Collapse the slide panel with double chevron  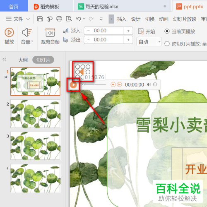[x=5, y=59]
